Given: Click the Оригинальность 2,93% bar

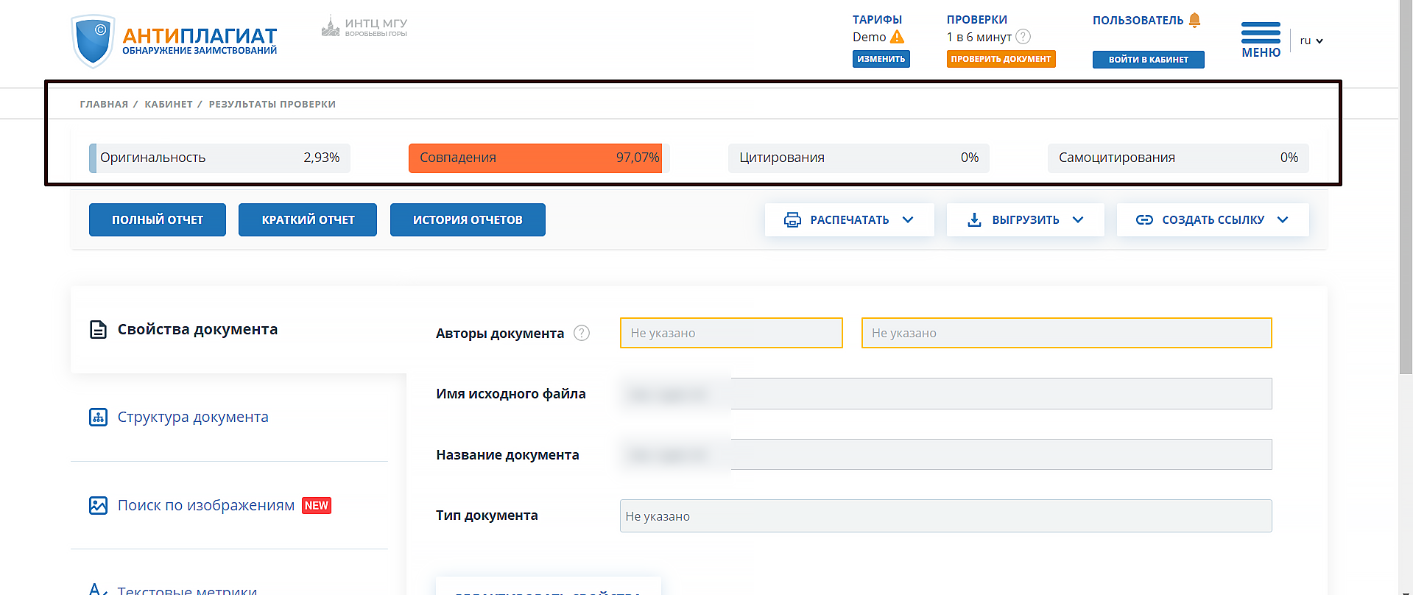Looking at the screenshot, I should click(x=219, y=158).
